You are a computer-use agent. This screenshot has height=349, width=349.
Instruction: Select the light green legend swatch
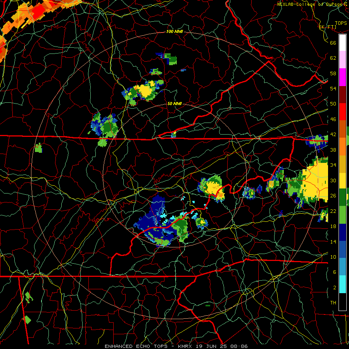click(342, 215)
